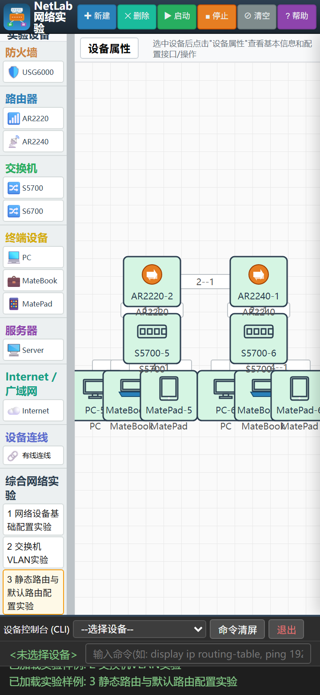320x695 pixels.
Task: Click the AR2240-1 router node on canvas
Action: point(259,282)
